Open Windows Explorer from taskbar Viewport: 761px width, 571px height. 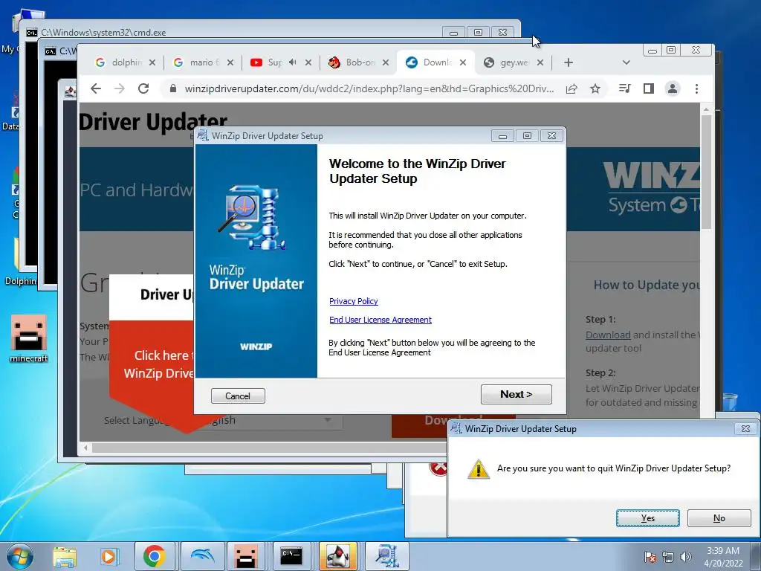pyautogui.click(x=65, y=556)
